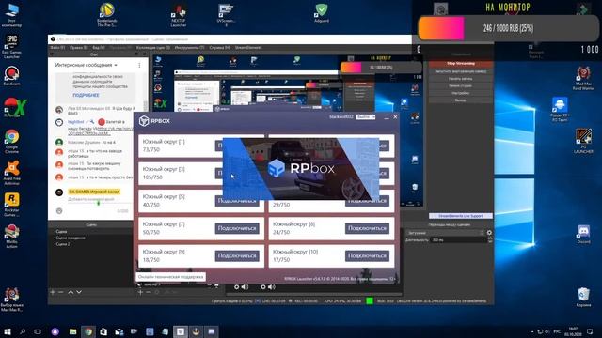Show hidden system tray icons
Screen dimensions: 602x338
(x=532, y=331)
